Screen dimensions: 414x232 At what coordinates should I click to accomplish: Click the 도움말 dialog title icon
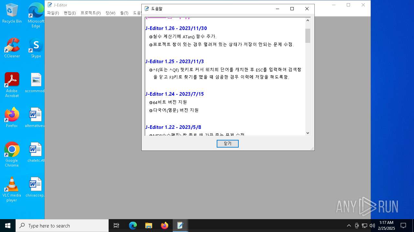(147, 9)
